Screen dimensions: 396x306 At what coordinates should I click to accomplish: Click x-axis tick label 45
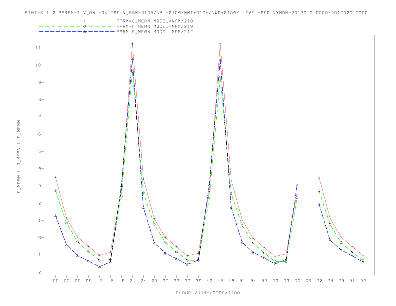tap(220, 281)
